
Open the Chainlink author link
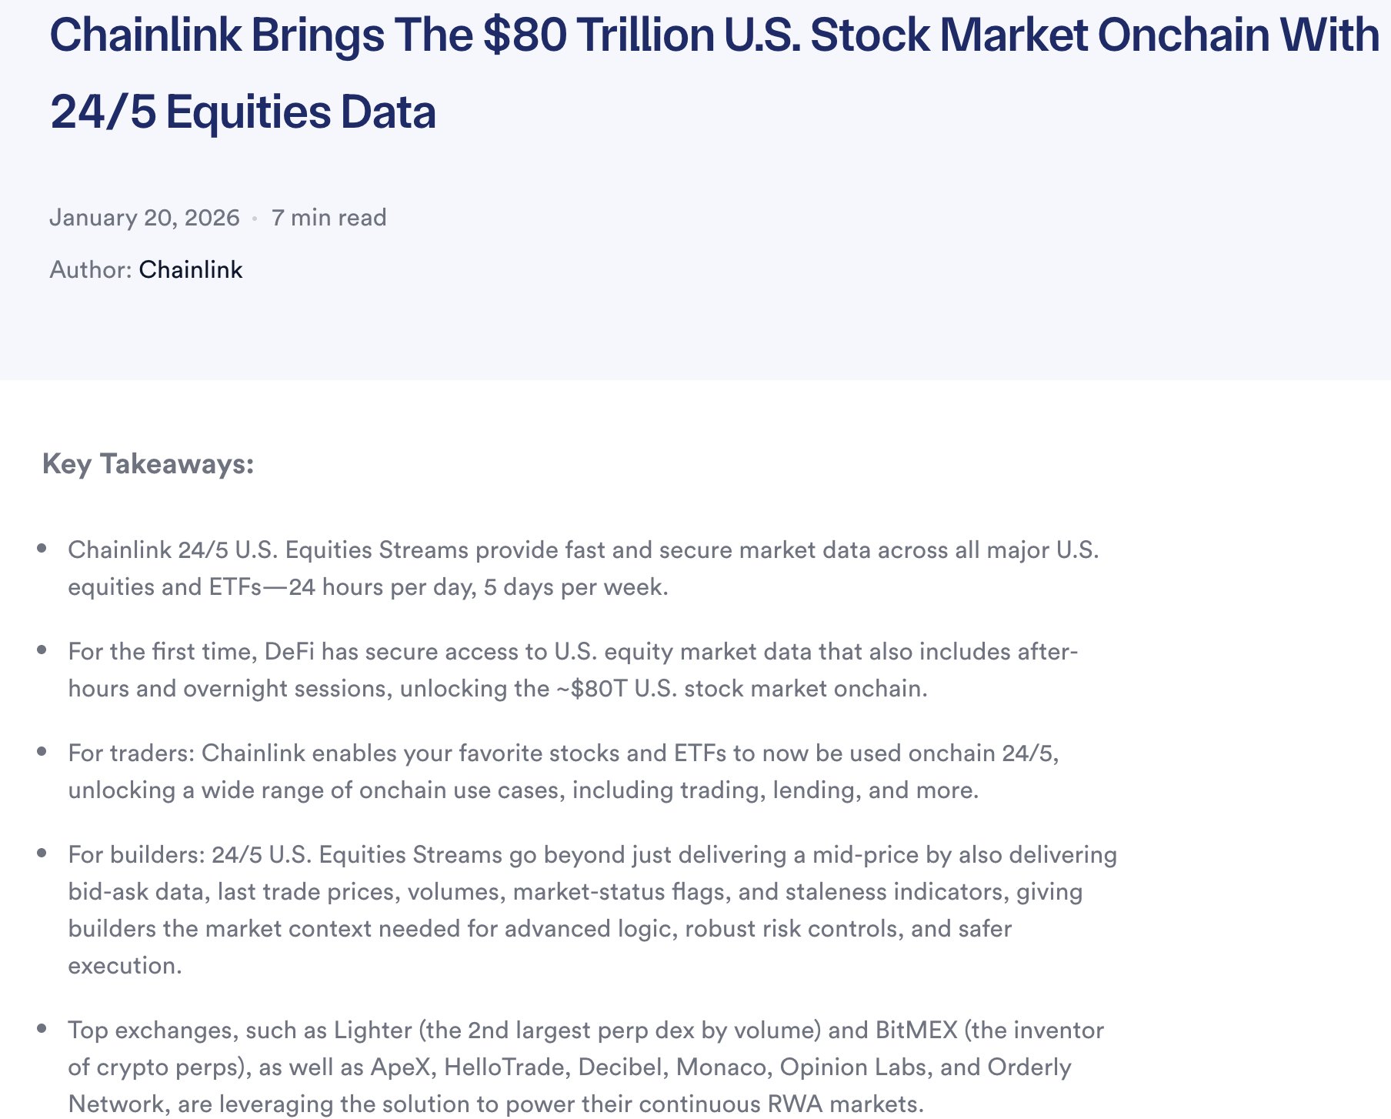(190, 270)
